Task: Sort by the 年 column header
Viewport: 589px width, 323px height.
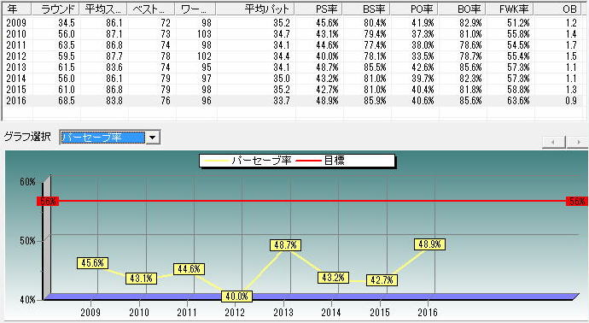Action: pos(17,9)
